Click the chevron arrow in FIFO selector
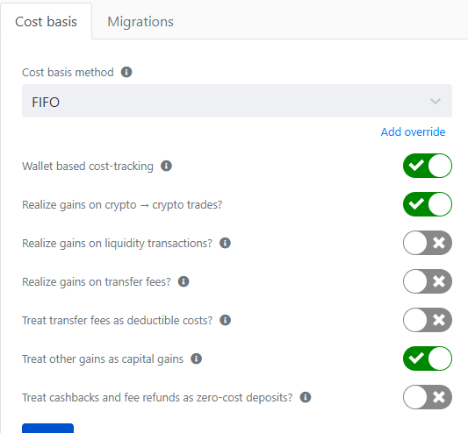The image size is (468, 433). pos(436,102)
